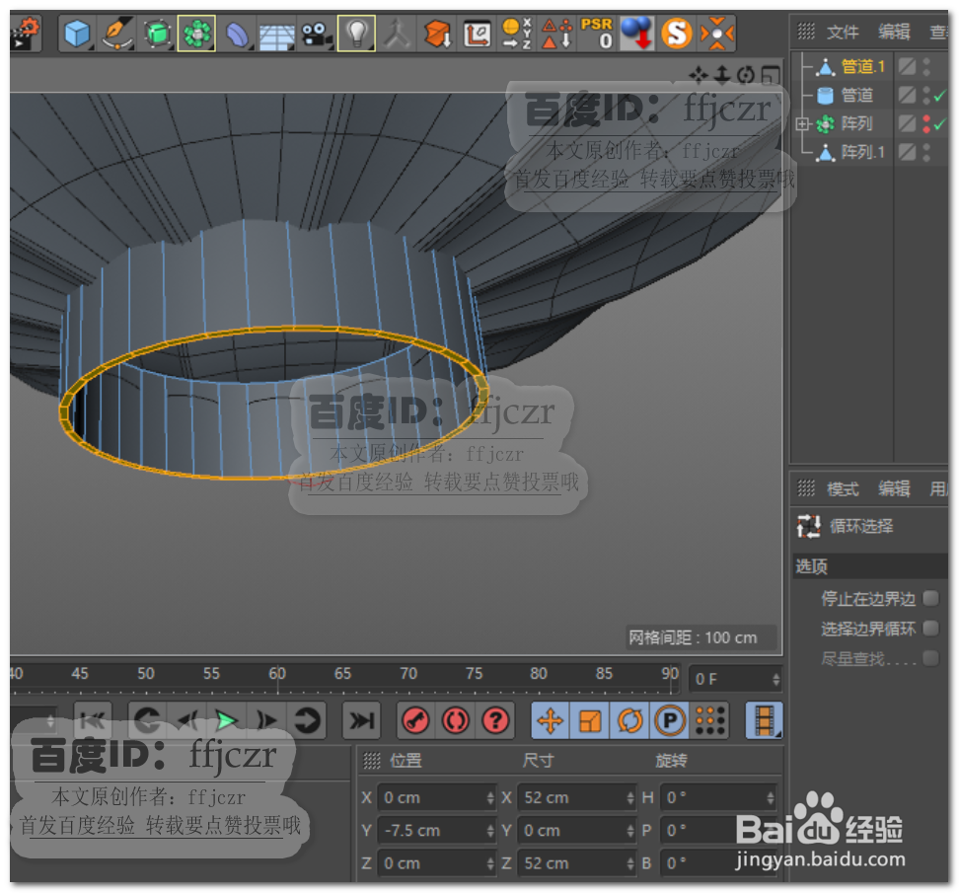
Task: Add a Camera object
Action: pyautogui.click(x=316, y=34)
